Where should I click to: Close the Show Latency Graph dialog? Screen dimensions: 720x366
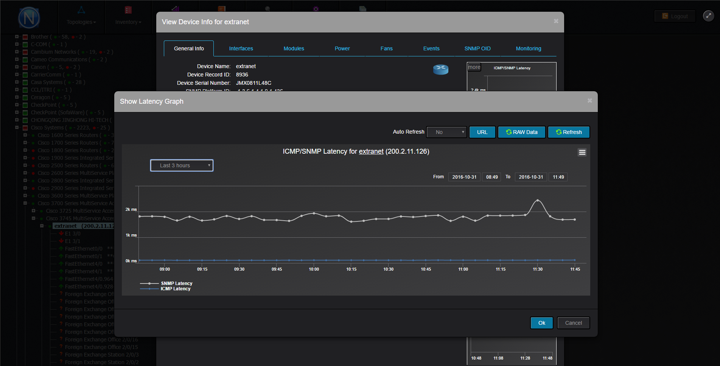coord(589,101)
